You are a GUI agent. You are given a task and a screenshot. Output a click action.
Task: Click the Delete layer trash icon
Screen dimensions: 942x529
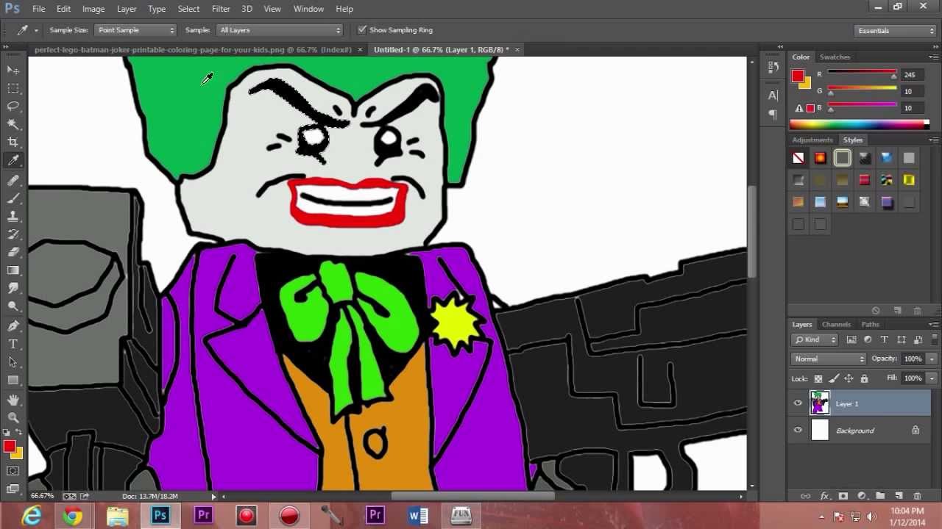pos(917,496)
